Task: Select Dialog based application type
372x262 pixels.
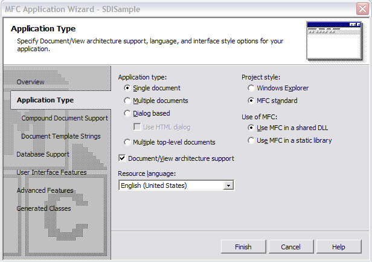Action: 127,113
